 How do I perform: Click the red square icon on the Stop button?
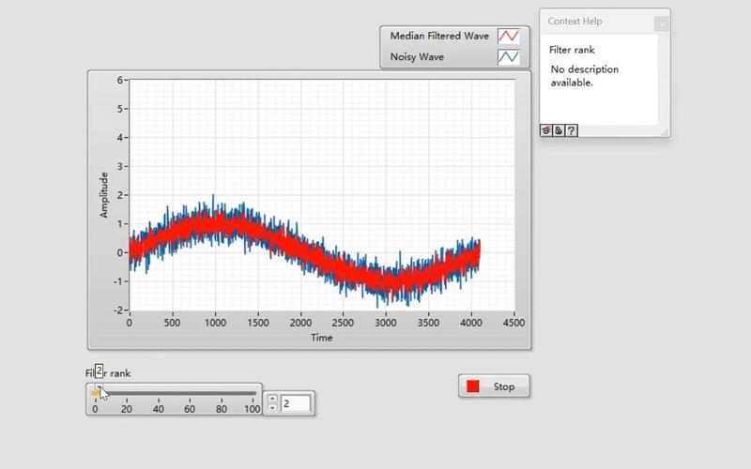tap(474, 386)
